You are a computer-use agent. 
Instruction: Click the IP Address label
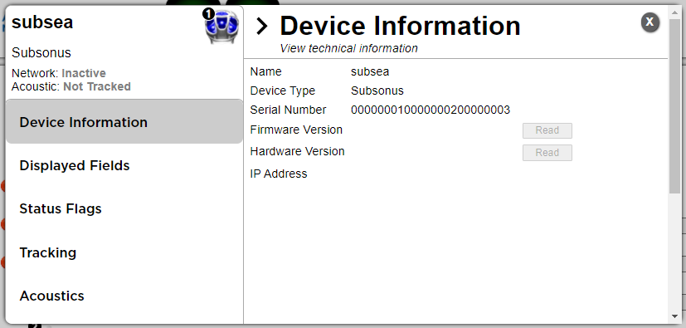[279, 174]
